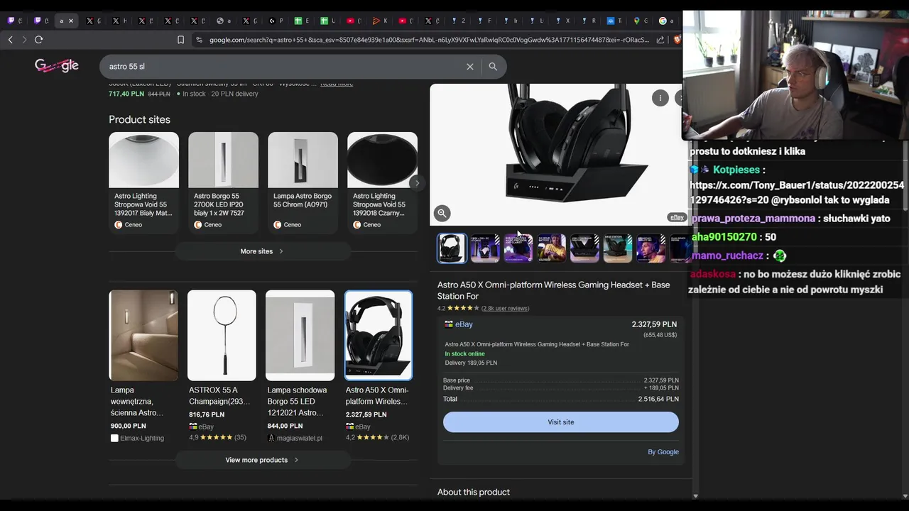The image size is (909, 511).
Task: Close the active browser tab
Action: pos(71,21)
